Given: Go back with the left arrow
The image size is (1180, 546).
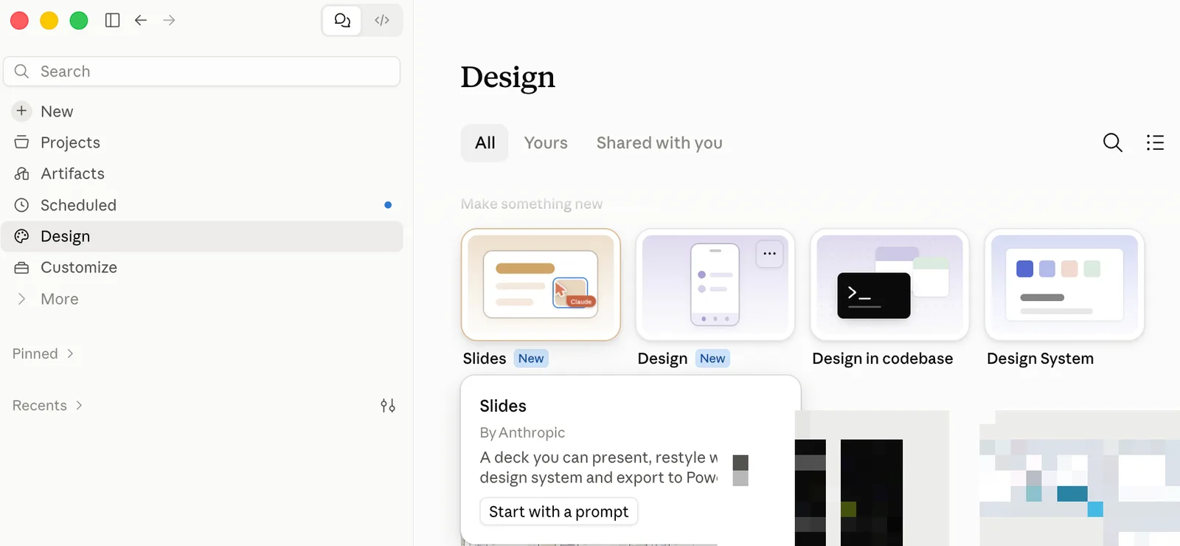Looking at the screenshot, I should coord(141,21).
